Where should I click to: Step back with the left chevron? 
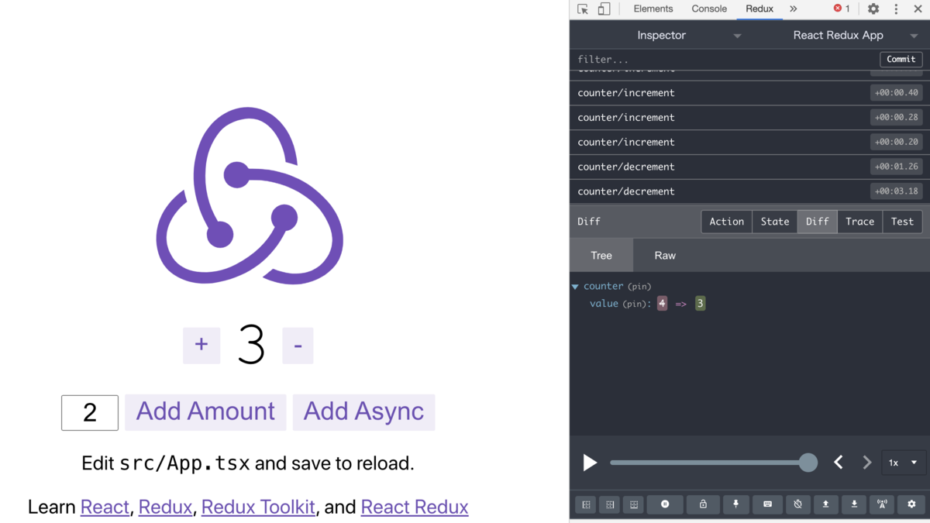click(838, 463)
